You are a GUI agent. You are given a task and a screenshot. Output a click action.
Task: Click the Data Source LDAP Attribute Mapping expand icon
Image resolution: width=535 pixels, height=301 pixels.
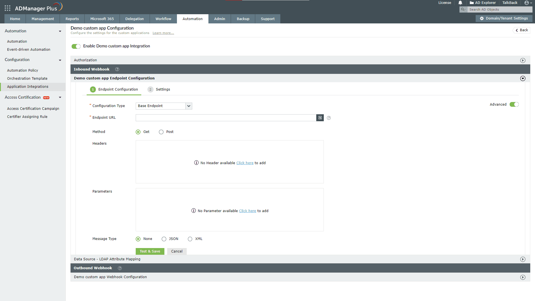(523, 259)
